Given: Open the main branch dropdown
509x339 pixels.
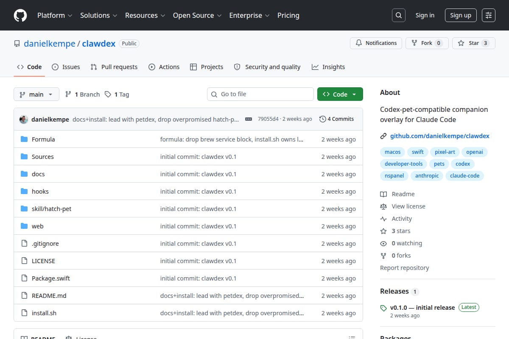Looking at the screenshot, I should tap(36, 94).
